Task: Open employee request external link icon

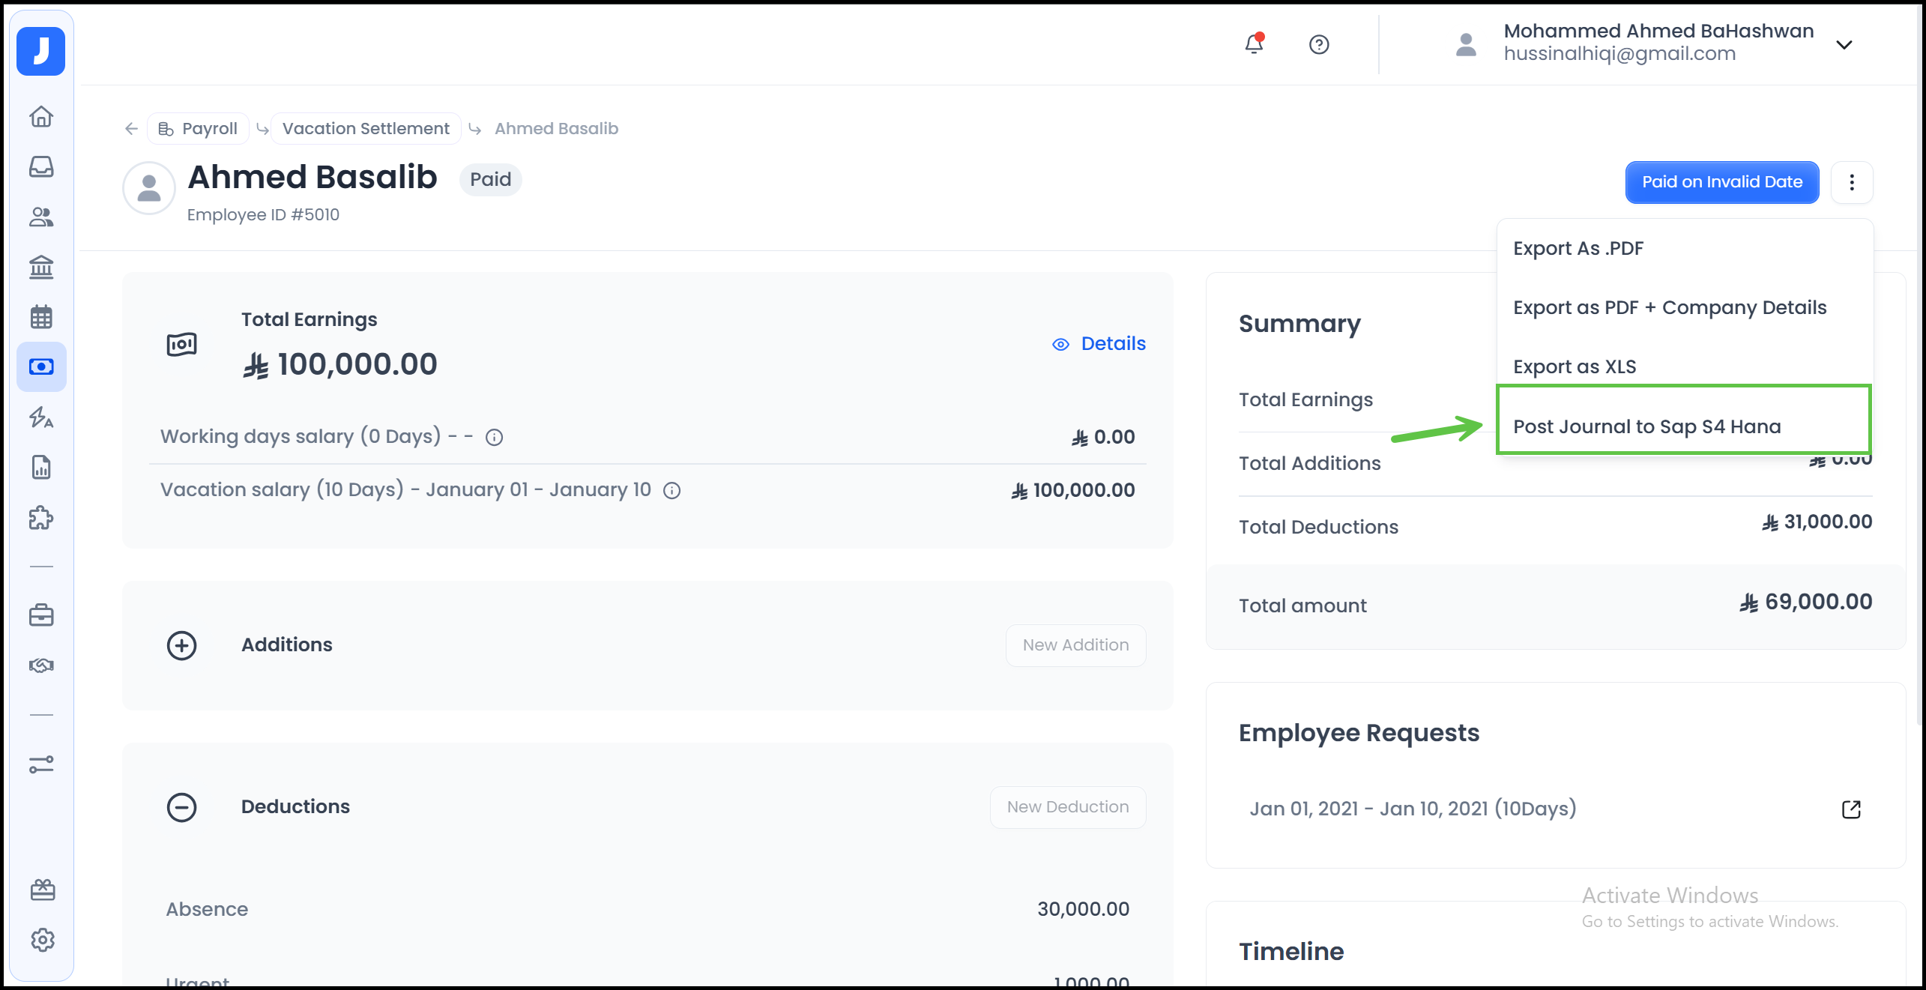Action: pos(1851,809)
